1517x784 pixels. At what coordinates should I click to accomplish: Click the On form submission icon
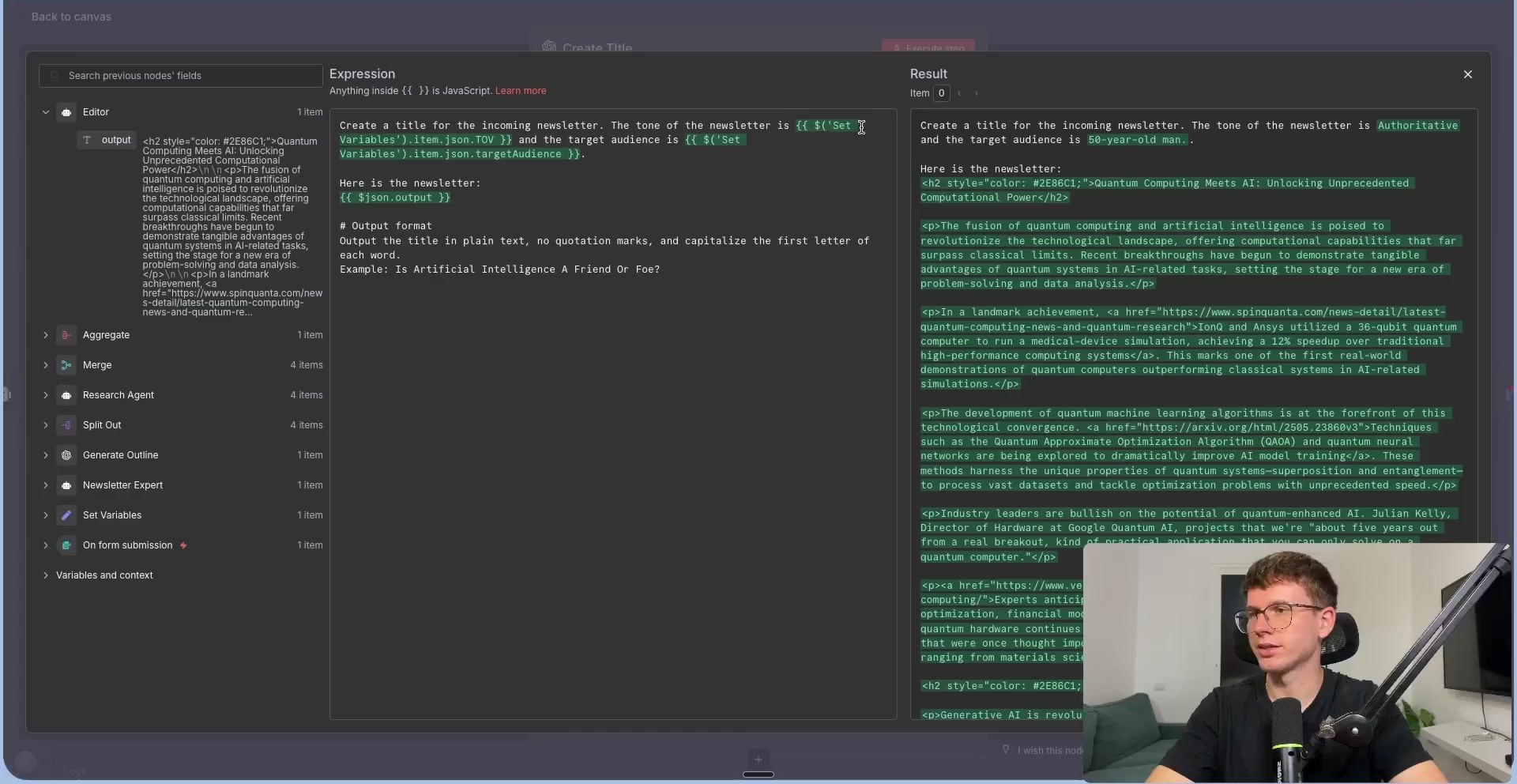coord(66,545)
